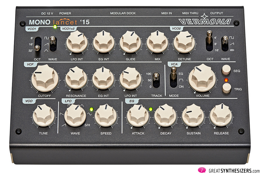Flip the VCO1 WAVE toggle switch
Viewport: 261px width, 174px height.
point(53,43)
